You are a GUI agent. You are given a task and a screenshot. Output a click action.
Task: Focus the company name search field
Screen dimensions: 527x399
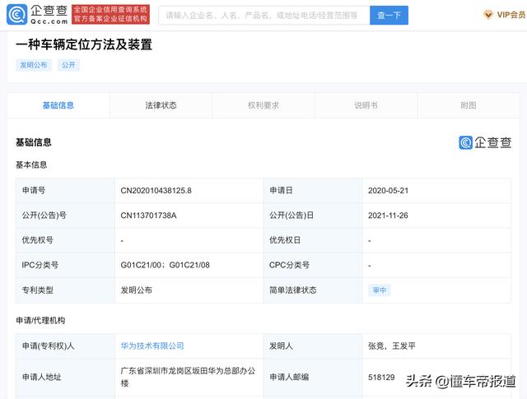(264, 15)
